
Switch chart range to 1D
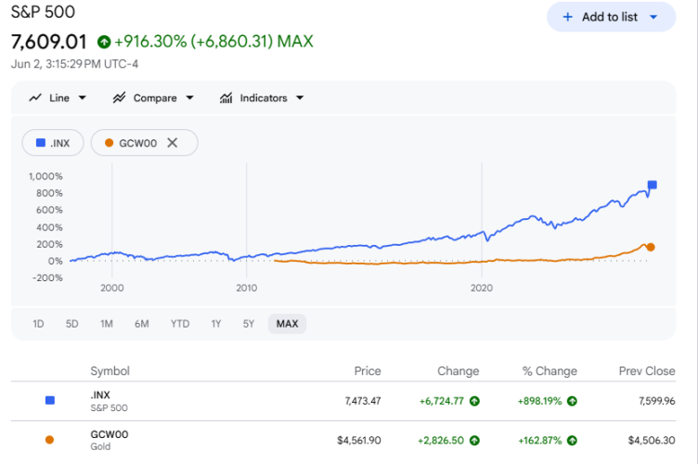(38, 324)
